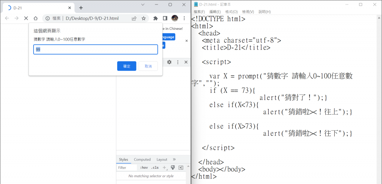Click the Notepad app icon in title bar
Screen dimensions: 382x184
pos(196,4)
